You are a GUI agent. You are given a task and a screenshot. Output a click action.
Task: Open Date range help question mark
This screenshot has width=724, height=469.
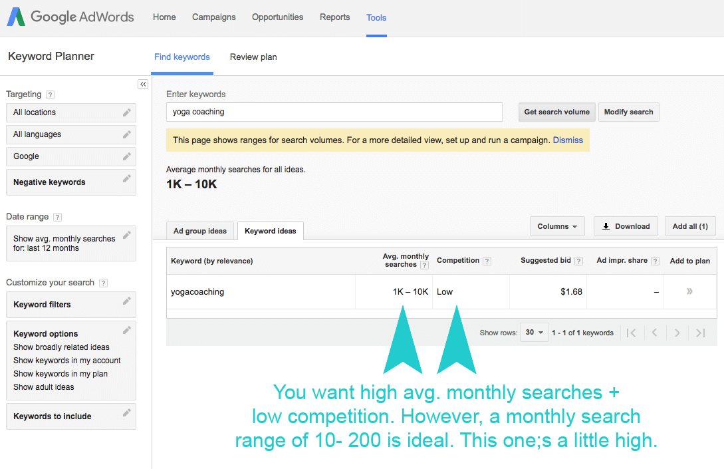(x=57, y=217)
